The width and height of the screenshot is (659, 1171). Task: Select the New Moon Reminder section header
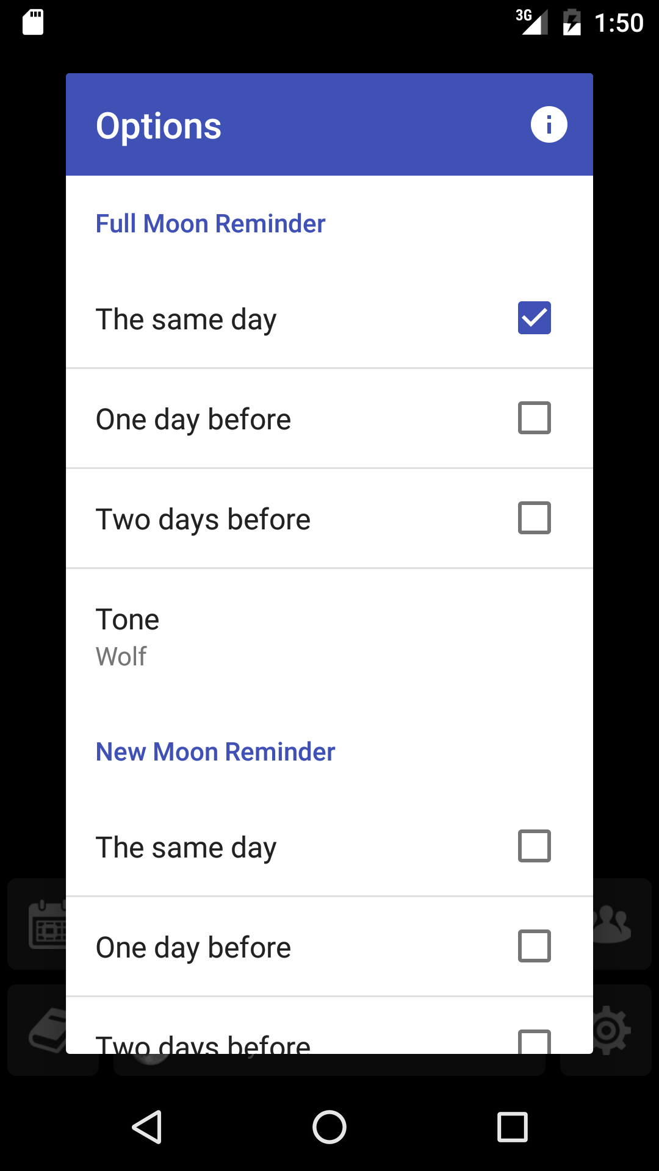pos(215,752)
